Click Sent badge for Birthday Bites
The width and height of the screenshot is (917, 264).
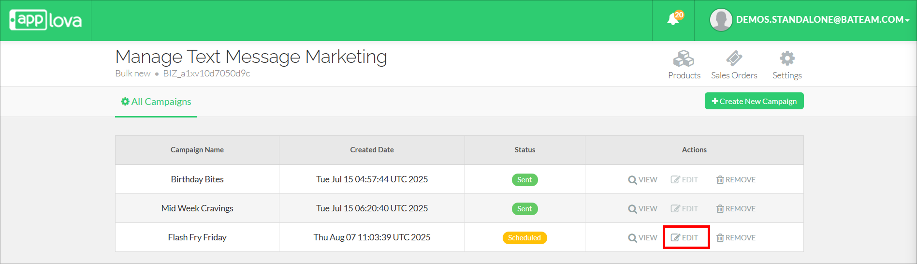pyautogui.click(x=524, y=180)
